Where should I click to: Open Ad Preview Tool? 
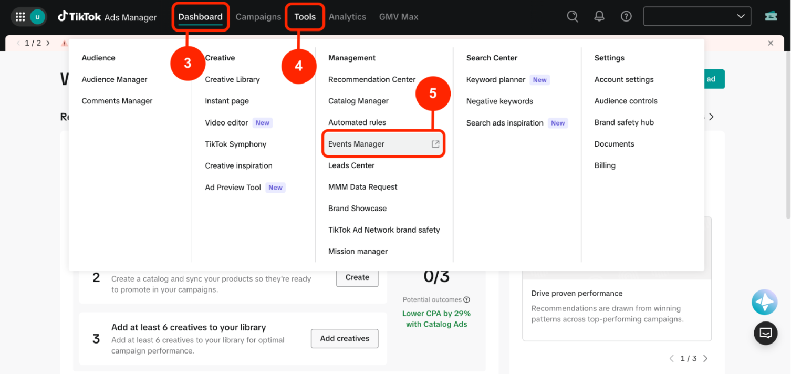[233, 187]
